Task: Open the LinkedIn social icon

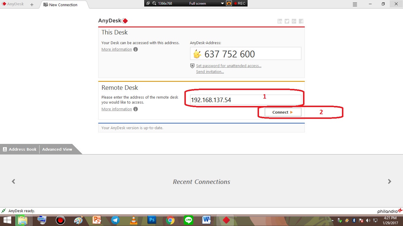Action: tap(280, 21)
